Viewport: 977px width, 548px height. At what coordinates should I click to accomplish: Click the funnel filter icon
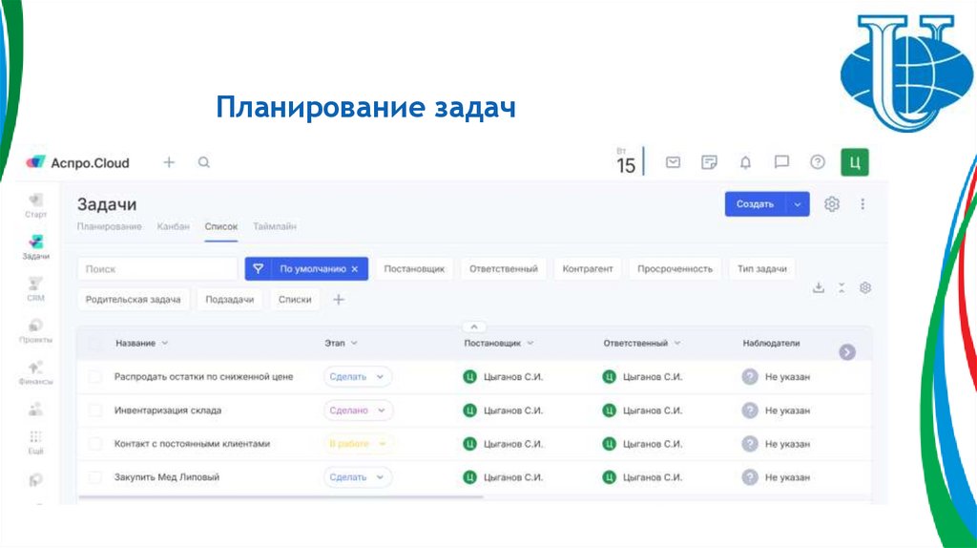click(258, 268)
